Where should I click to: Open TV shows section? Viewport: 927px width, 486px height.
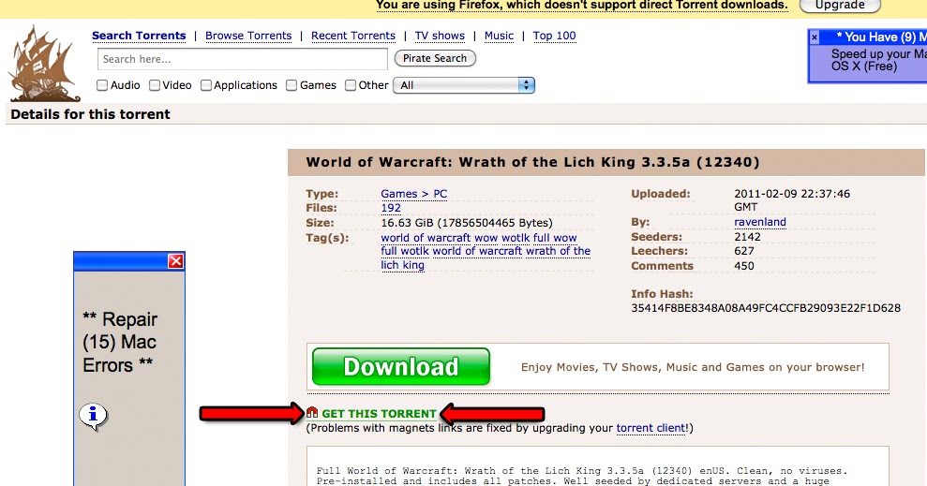440,36
